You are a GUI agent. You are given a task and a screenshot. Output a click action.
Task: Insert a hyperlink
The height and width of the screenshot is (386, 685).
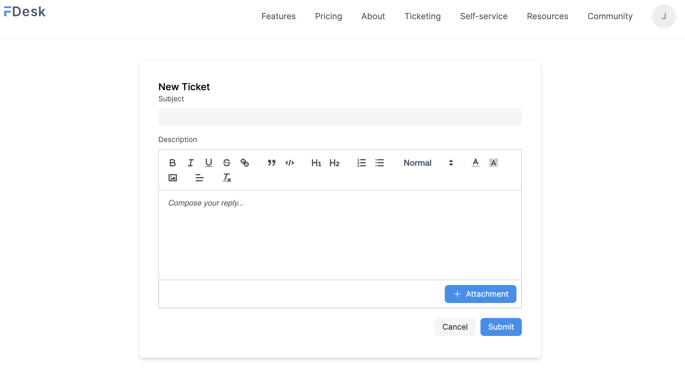click(245, 163)
